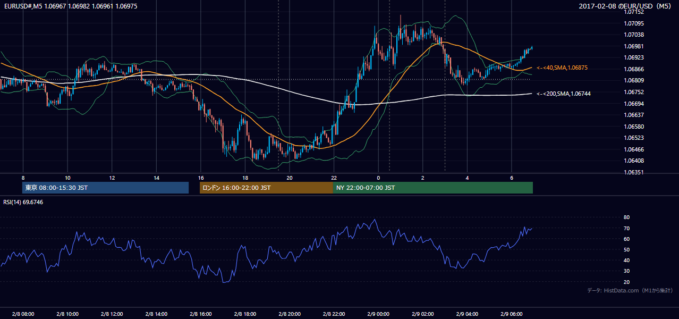Click RSI scale value 50
This screenshot has width=679, height=319.
pos(627,250)
